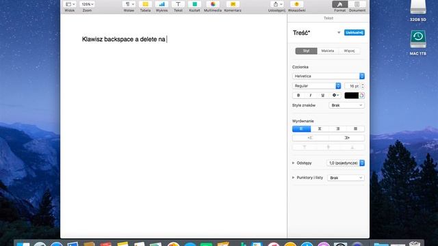Insert a chart with the Wykres icon

[162, 4]
